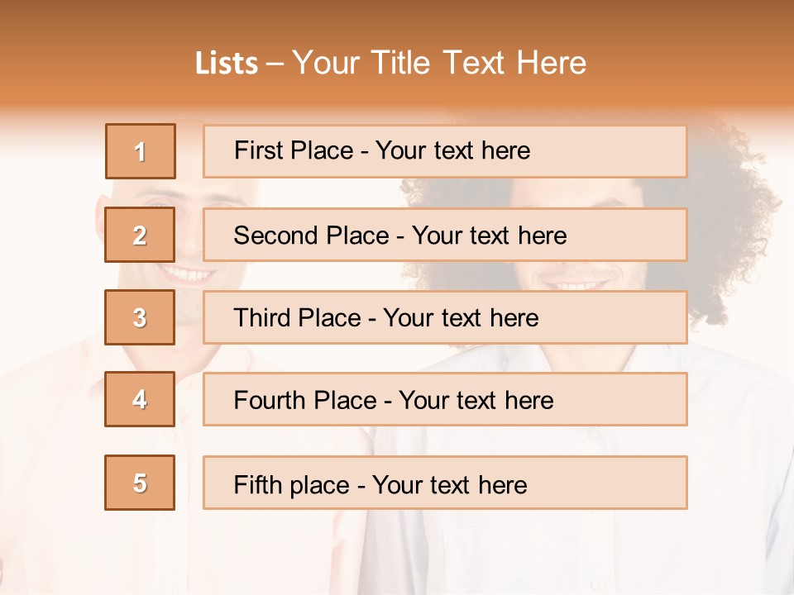Click the bold word "Lists" in title
794x595 pixels.
pos(226,63)
